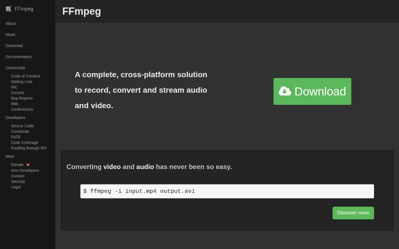Image resolution: width=399 pixels, height=249 pixels.
Task: Click the 'Converting video and audio' heading
Action: (x=149, y=167)
